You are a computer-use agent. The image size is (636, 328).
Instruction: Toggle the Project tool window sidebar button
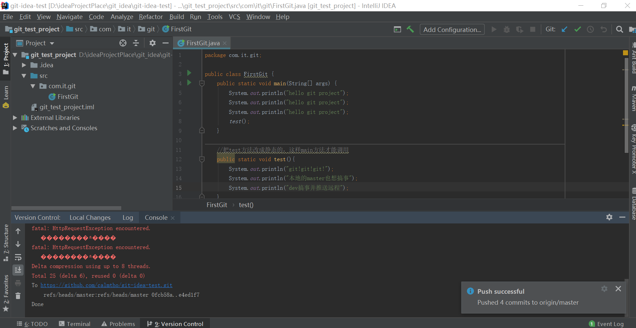click(6, 59)
